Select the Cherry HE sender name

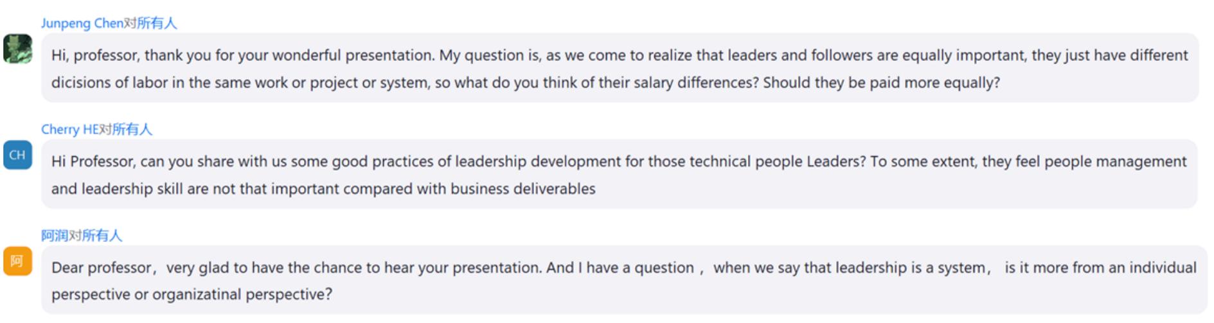point(69,129)
